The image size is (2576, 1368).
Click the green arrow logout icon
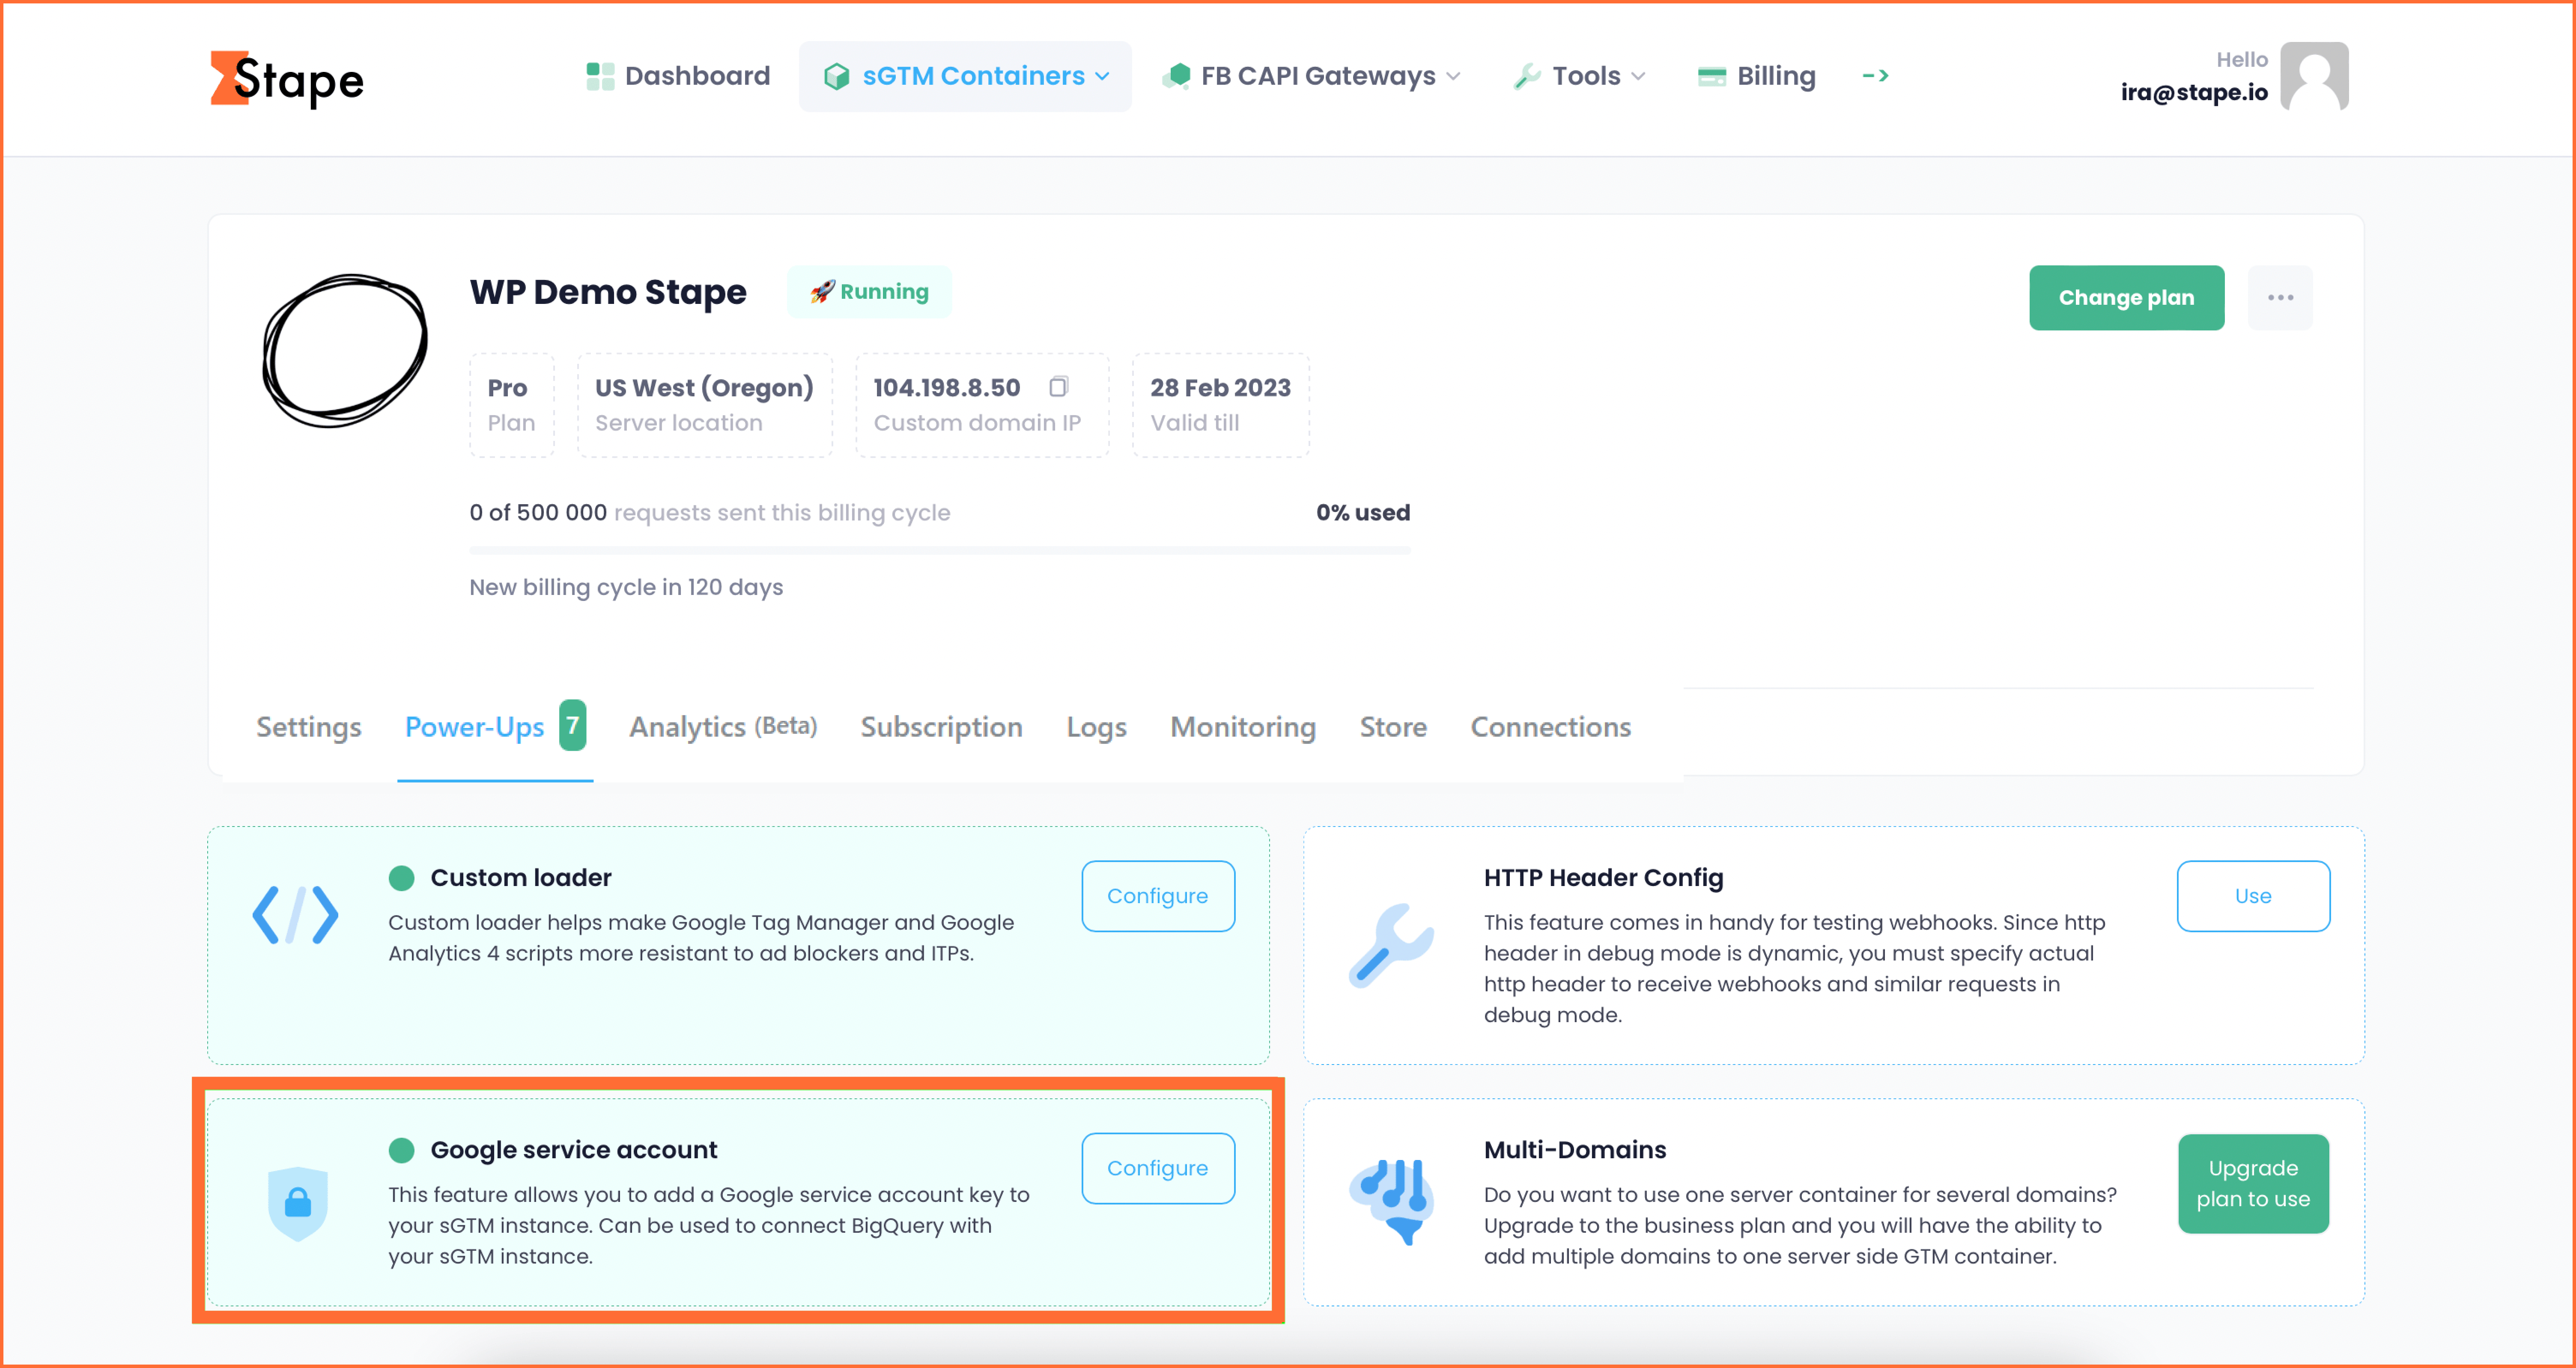pyautogui.click(x=1875, y=76)
